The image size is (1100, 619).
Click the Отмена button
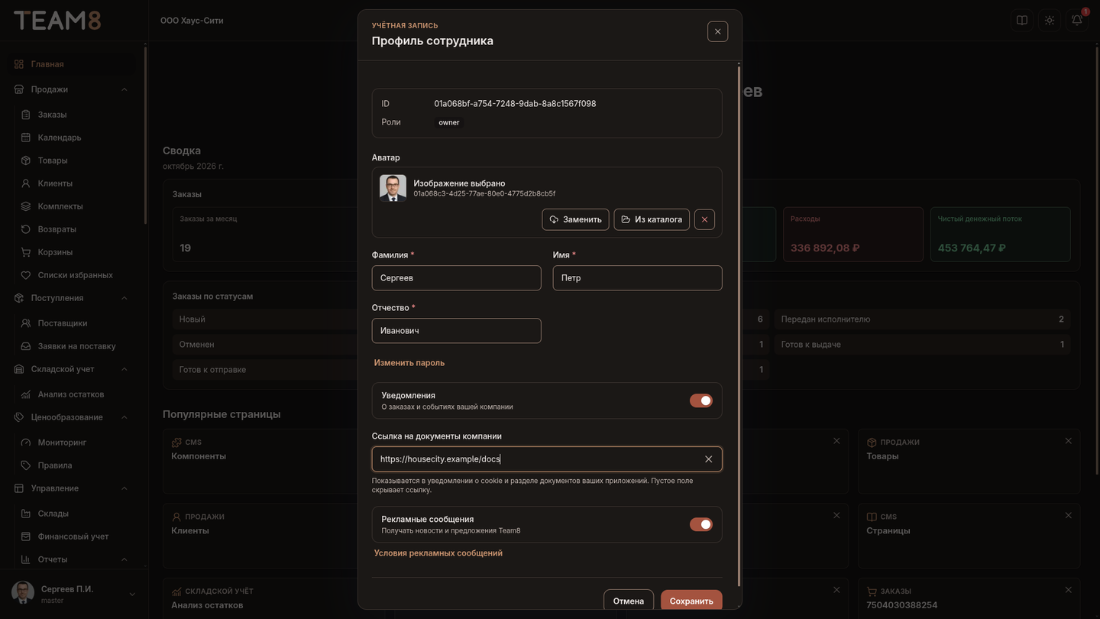tap(629, 601)
